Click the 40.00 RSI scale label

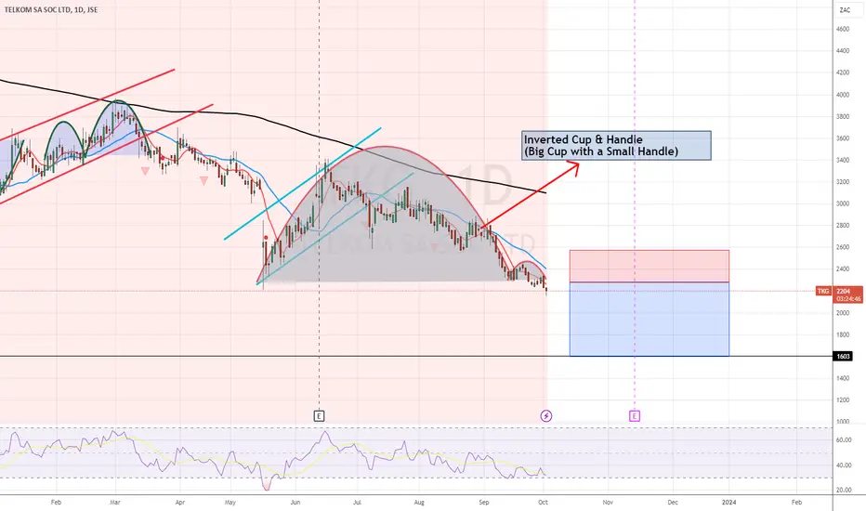click(844, 465)
